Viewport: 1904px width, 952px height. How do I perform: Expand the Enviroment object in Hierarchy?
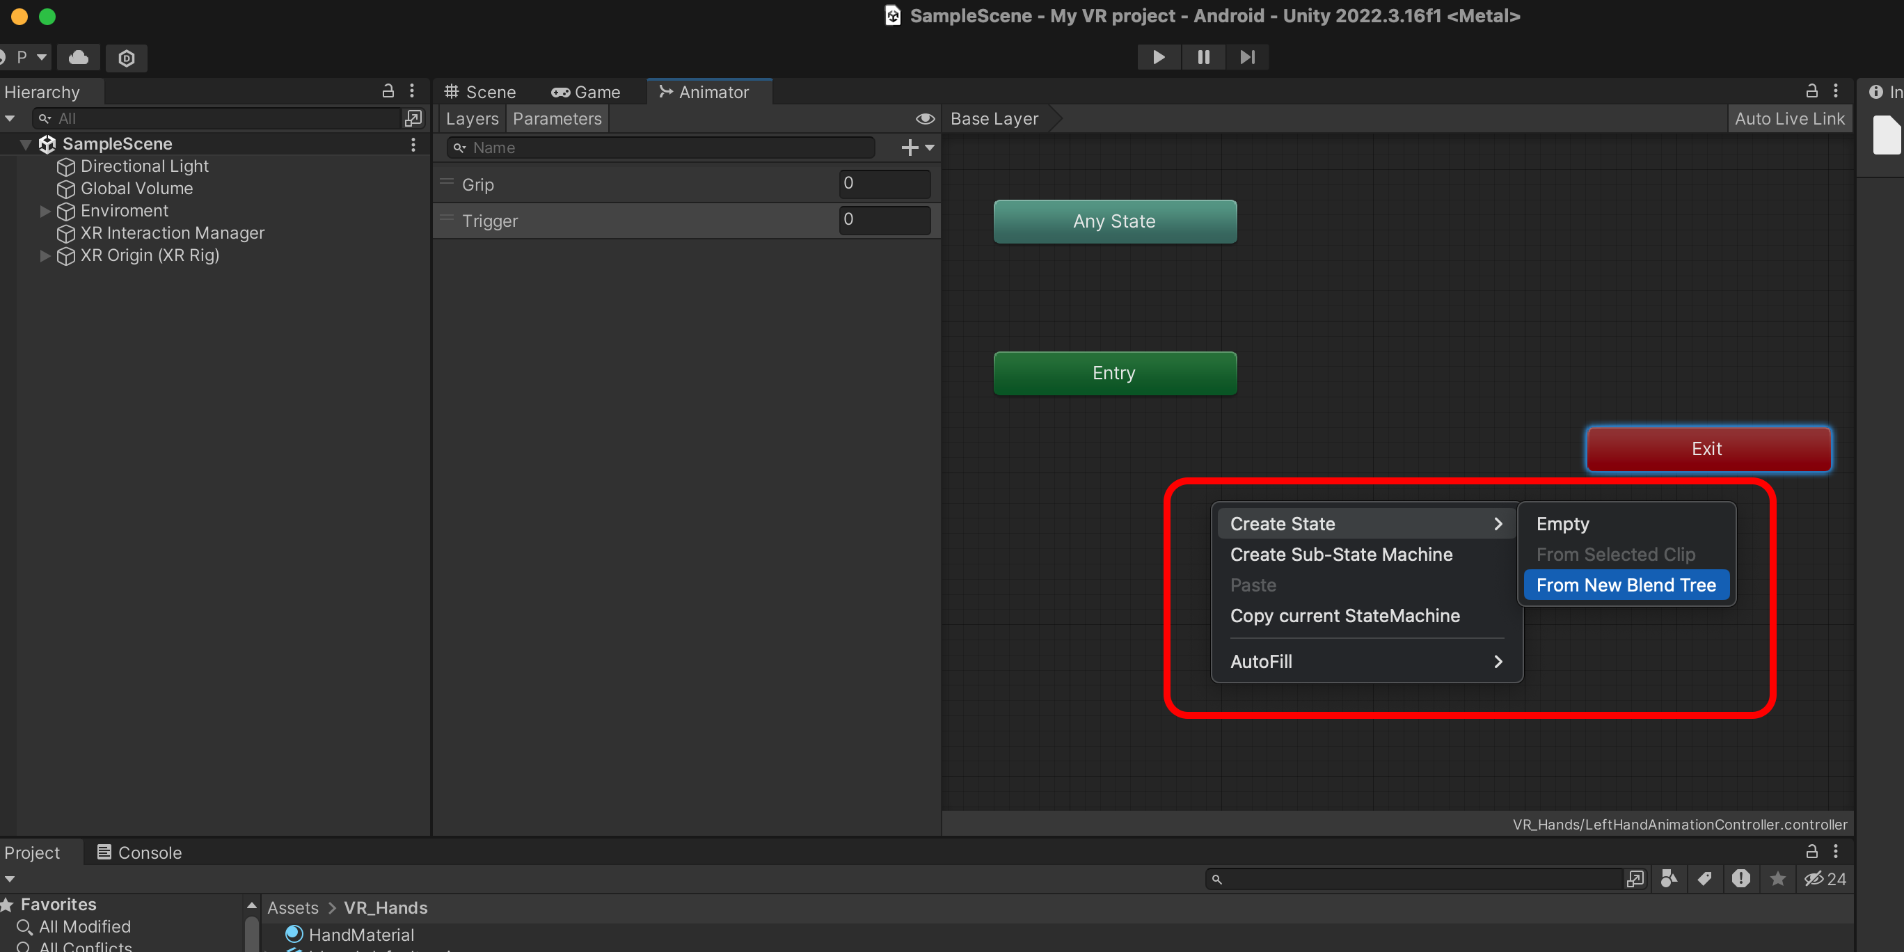pos(45,212)
